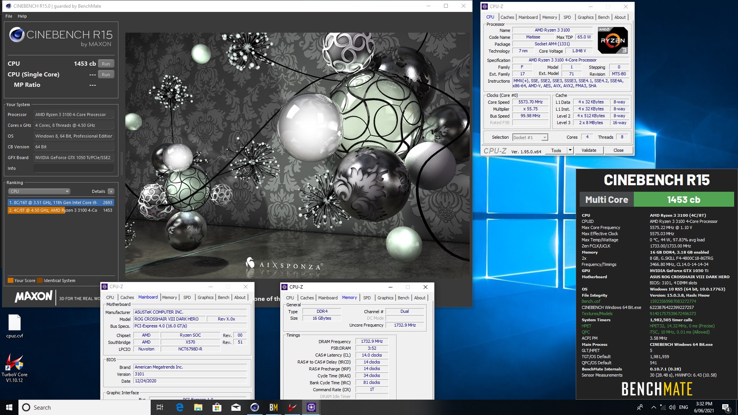This screenshot has width=738, height=415.
Task: Open the Help menu in Cinebench
Action: 22,16
